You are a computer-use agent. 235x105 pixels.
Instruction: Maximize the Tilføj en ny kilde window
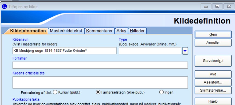tap(217, 7)
